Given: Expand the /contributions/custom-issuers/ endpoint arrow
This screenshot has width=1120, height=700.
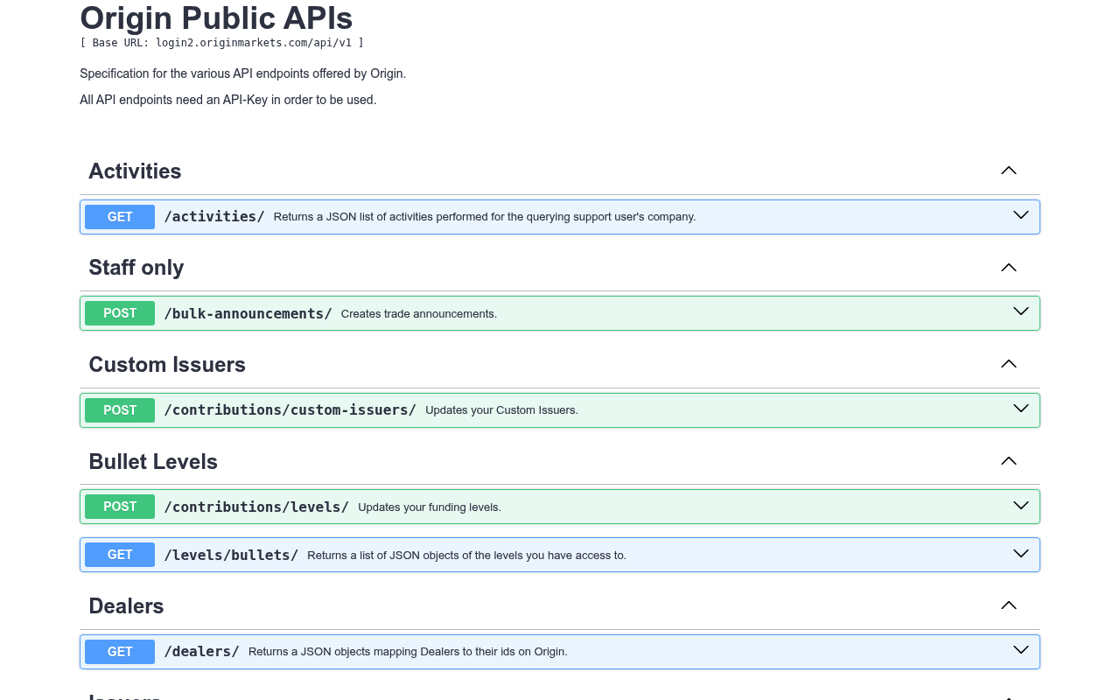Looking at the screenshot, I should click(x=1020, y=409).
